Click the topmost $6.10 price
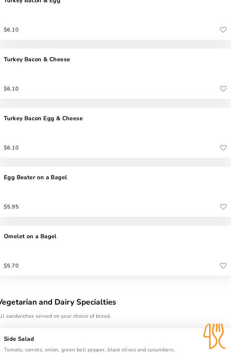This screenshot has width=231, height=353. click(11, 30)
